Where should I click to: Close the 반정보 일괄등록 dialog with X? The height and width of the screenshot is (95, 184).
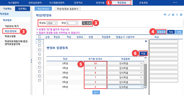point(146,41)
